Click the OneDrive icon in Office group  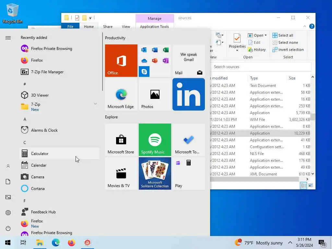point(144,61)
